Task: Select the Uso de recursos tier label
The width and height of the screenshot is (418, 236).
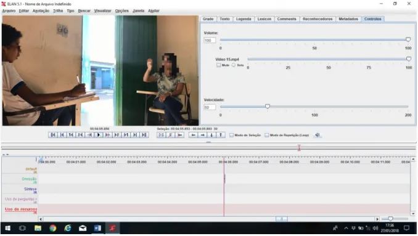Action: 21,210
